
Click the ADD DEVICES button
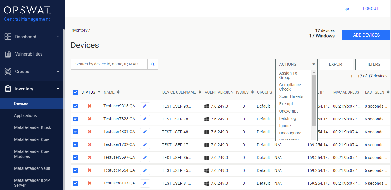tap(366, 35)
